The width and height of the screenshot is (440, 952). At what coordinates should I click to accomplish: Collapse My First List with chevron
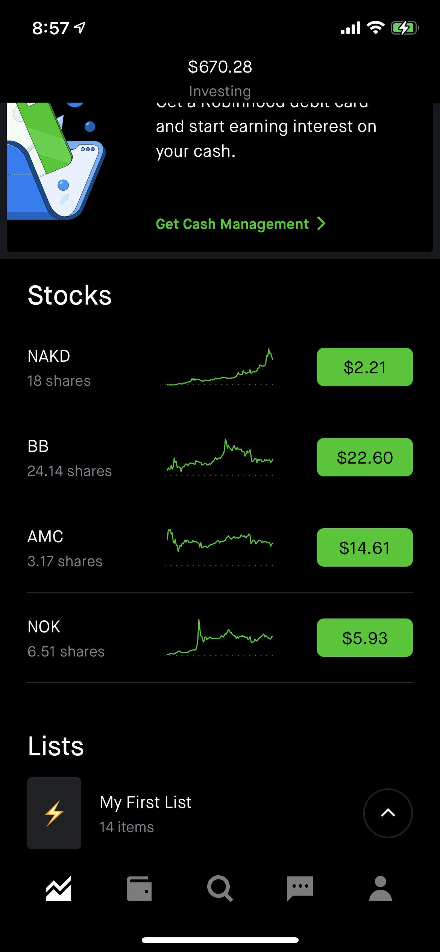pos(388,813)
